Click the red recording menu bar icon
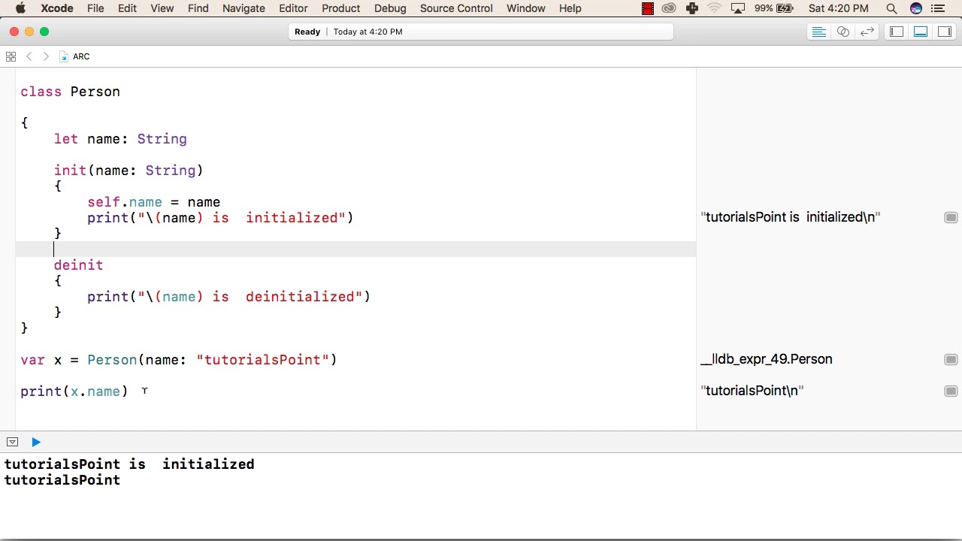The image size is (962, 541). coord(648,8)
